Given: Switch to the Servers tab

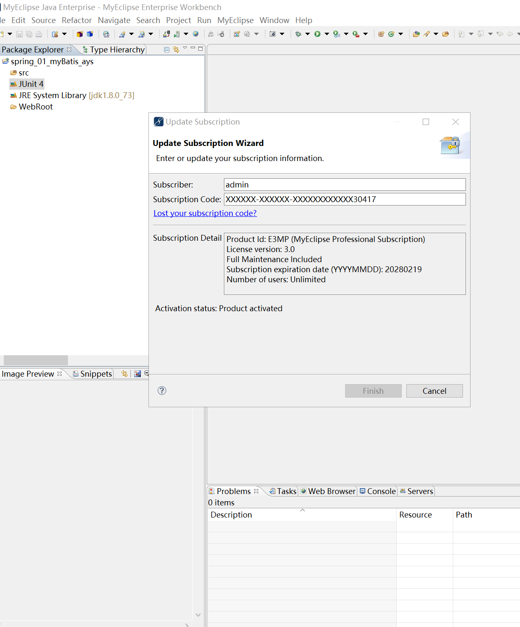Looking at the screenshot, I should point(416,491).
